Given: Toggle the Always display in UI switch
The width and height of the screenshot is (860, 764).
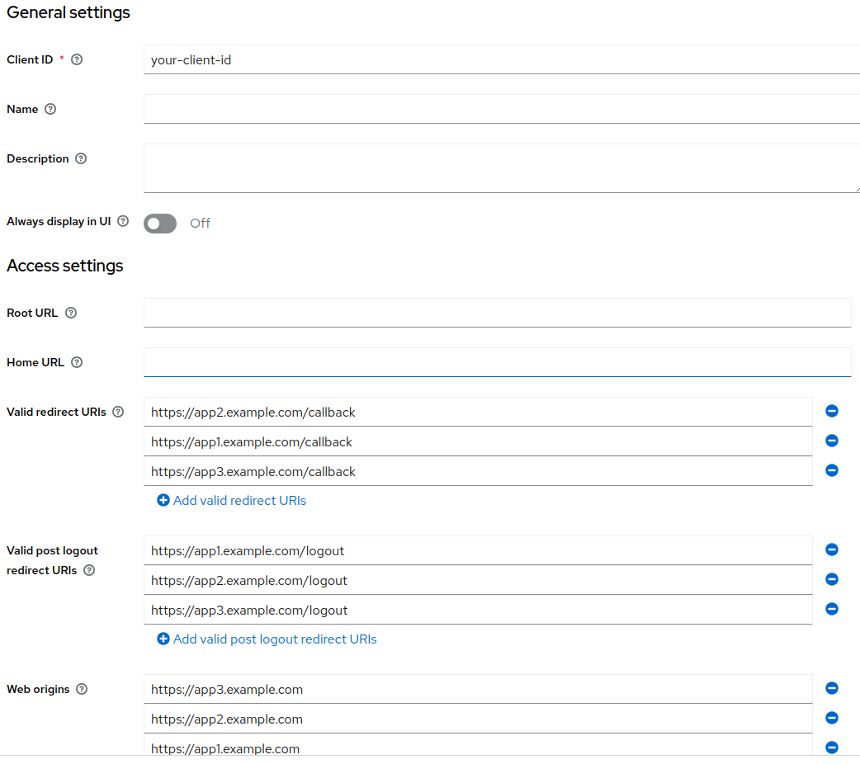Looking at the screenshot, I should tap(160, 223).
